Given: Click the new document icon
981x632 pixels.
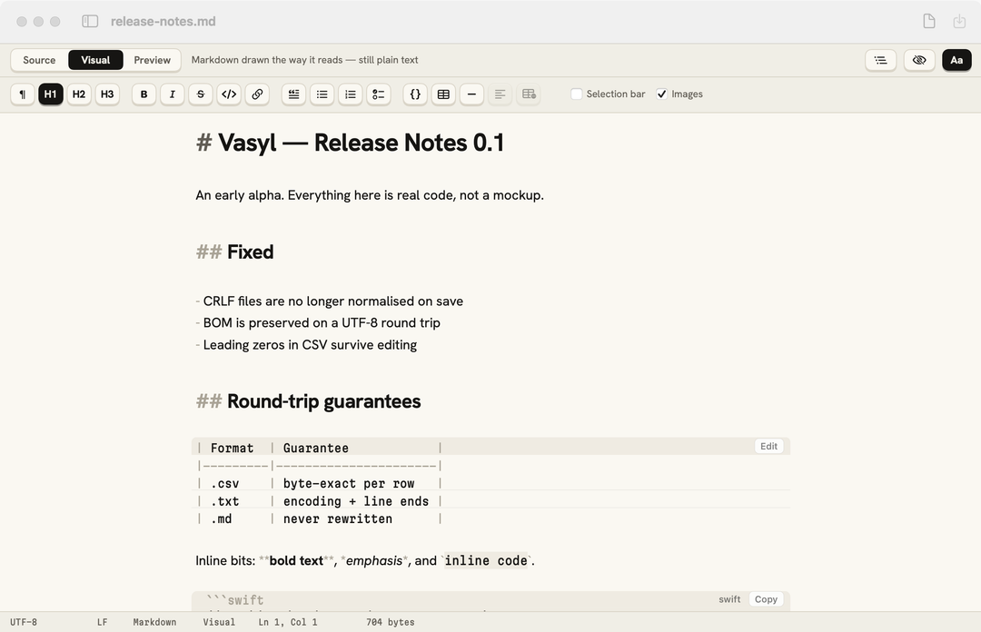Looking at the screenshot, I should tap(929, 21).
